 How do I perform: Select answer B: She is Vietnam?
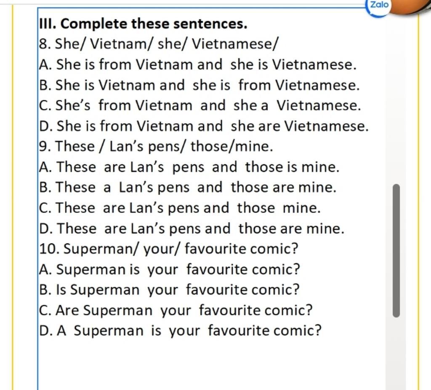(199, 85)
